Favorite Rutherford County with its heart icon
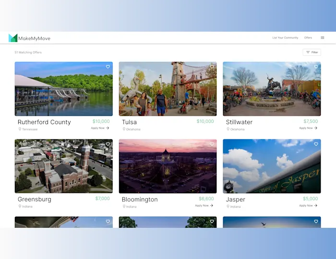This screenshot has width=336, height=259. [108, 67]
